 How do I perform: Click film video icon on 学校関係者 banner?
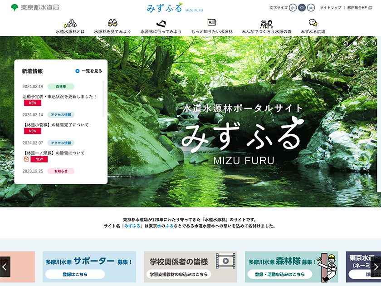pyautogui.click(x=226, y=261)
